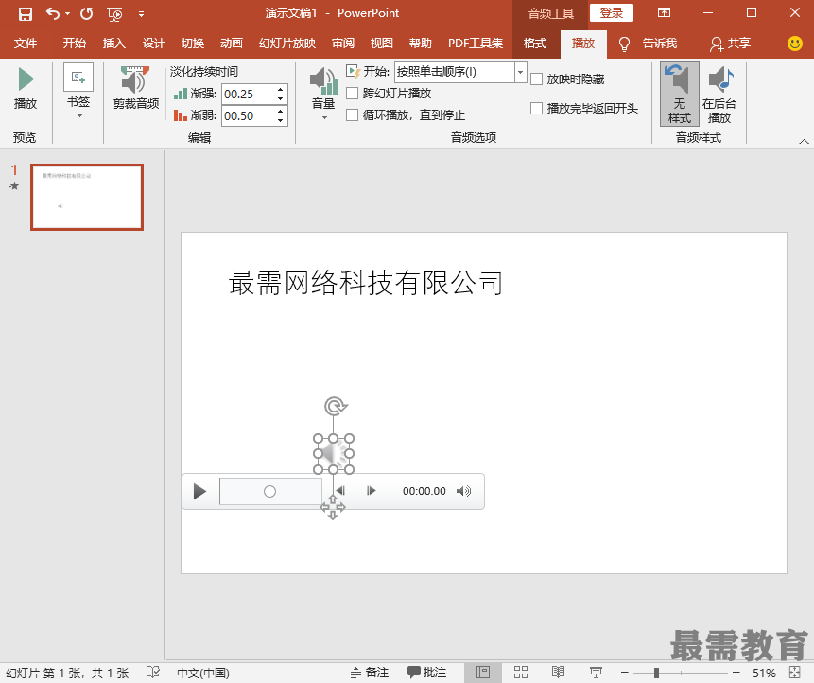Mute audio via the player volume icon

click(x=463, y=491)
